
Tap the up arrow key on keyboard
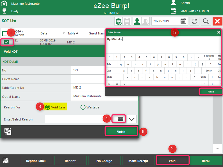[x=212, y=77]
